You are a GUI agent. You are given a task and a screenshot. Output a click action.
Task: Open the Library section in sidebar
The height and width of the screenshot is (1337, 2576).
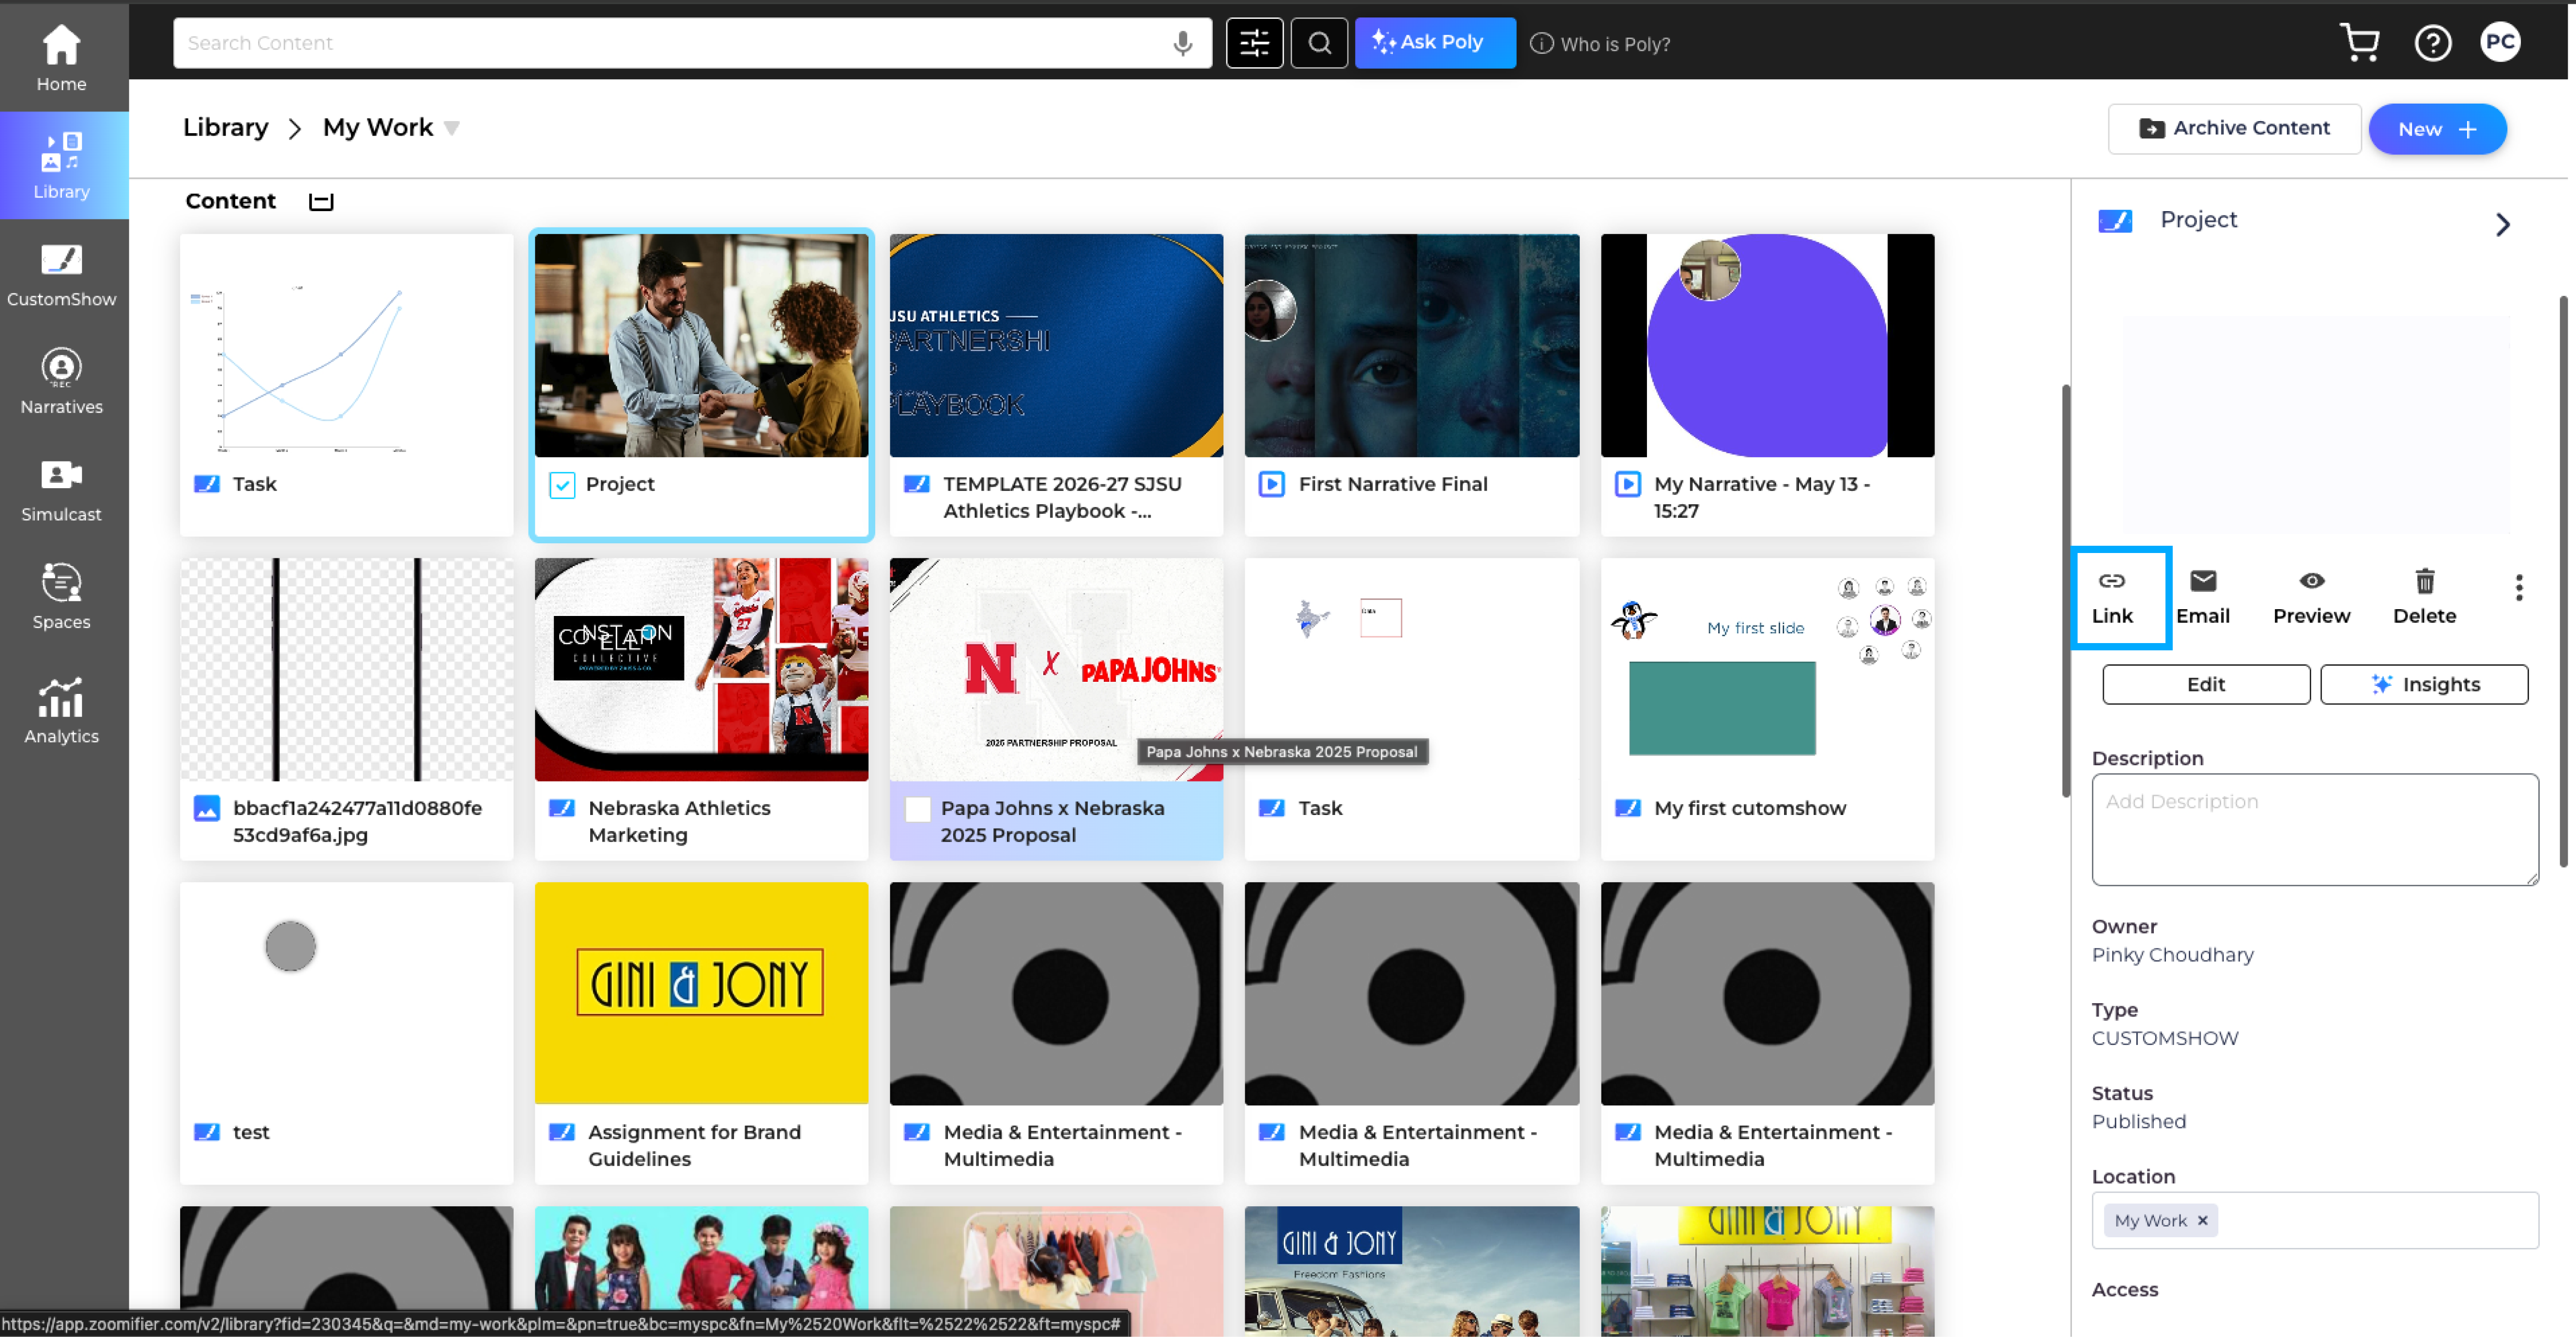61,165
